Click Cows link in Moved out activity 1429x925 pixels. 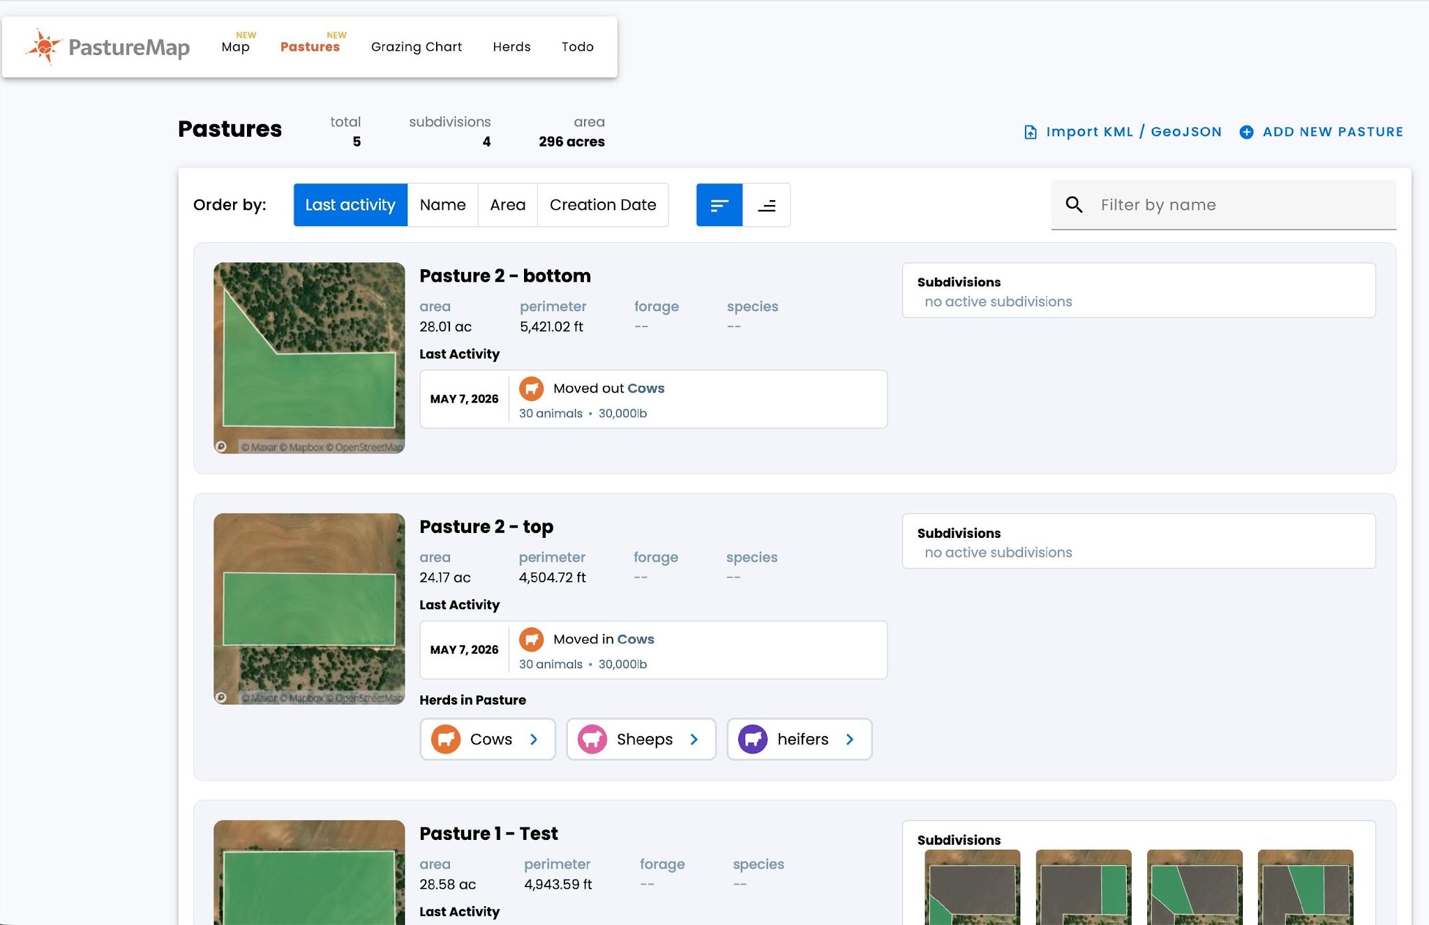point(646,389)
